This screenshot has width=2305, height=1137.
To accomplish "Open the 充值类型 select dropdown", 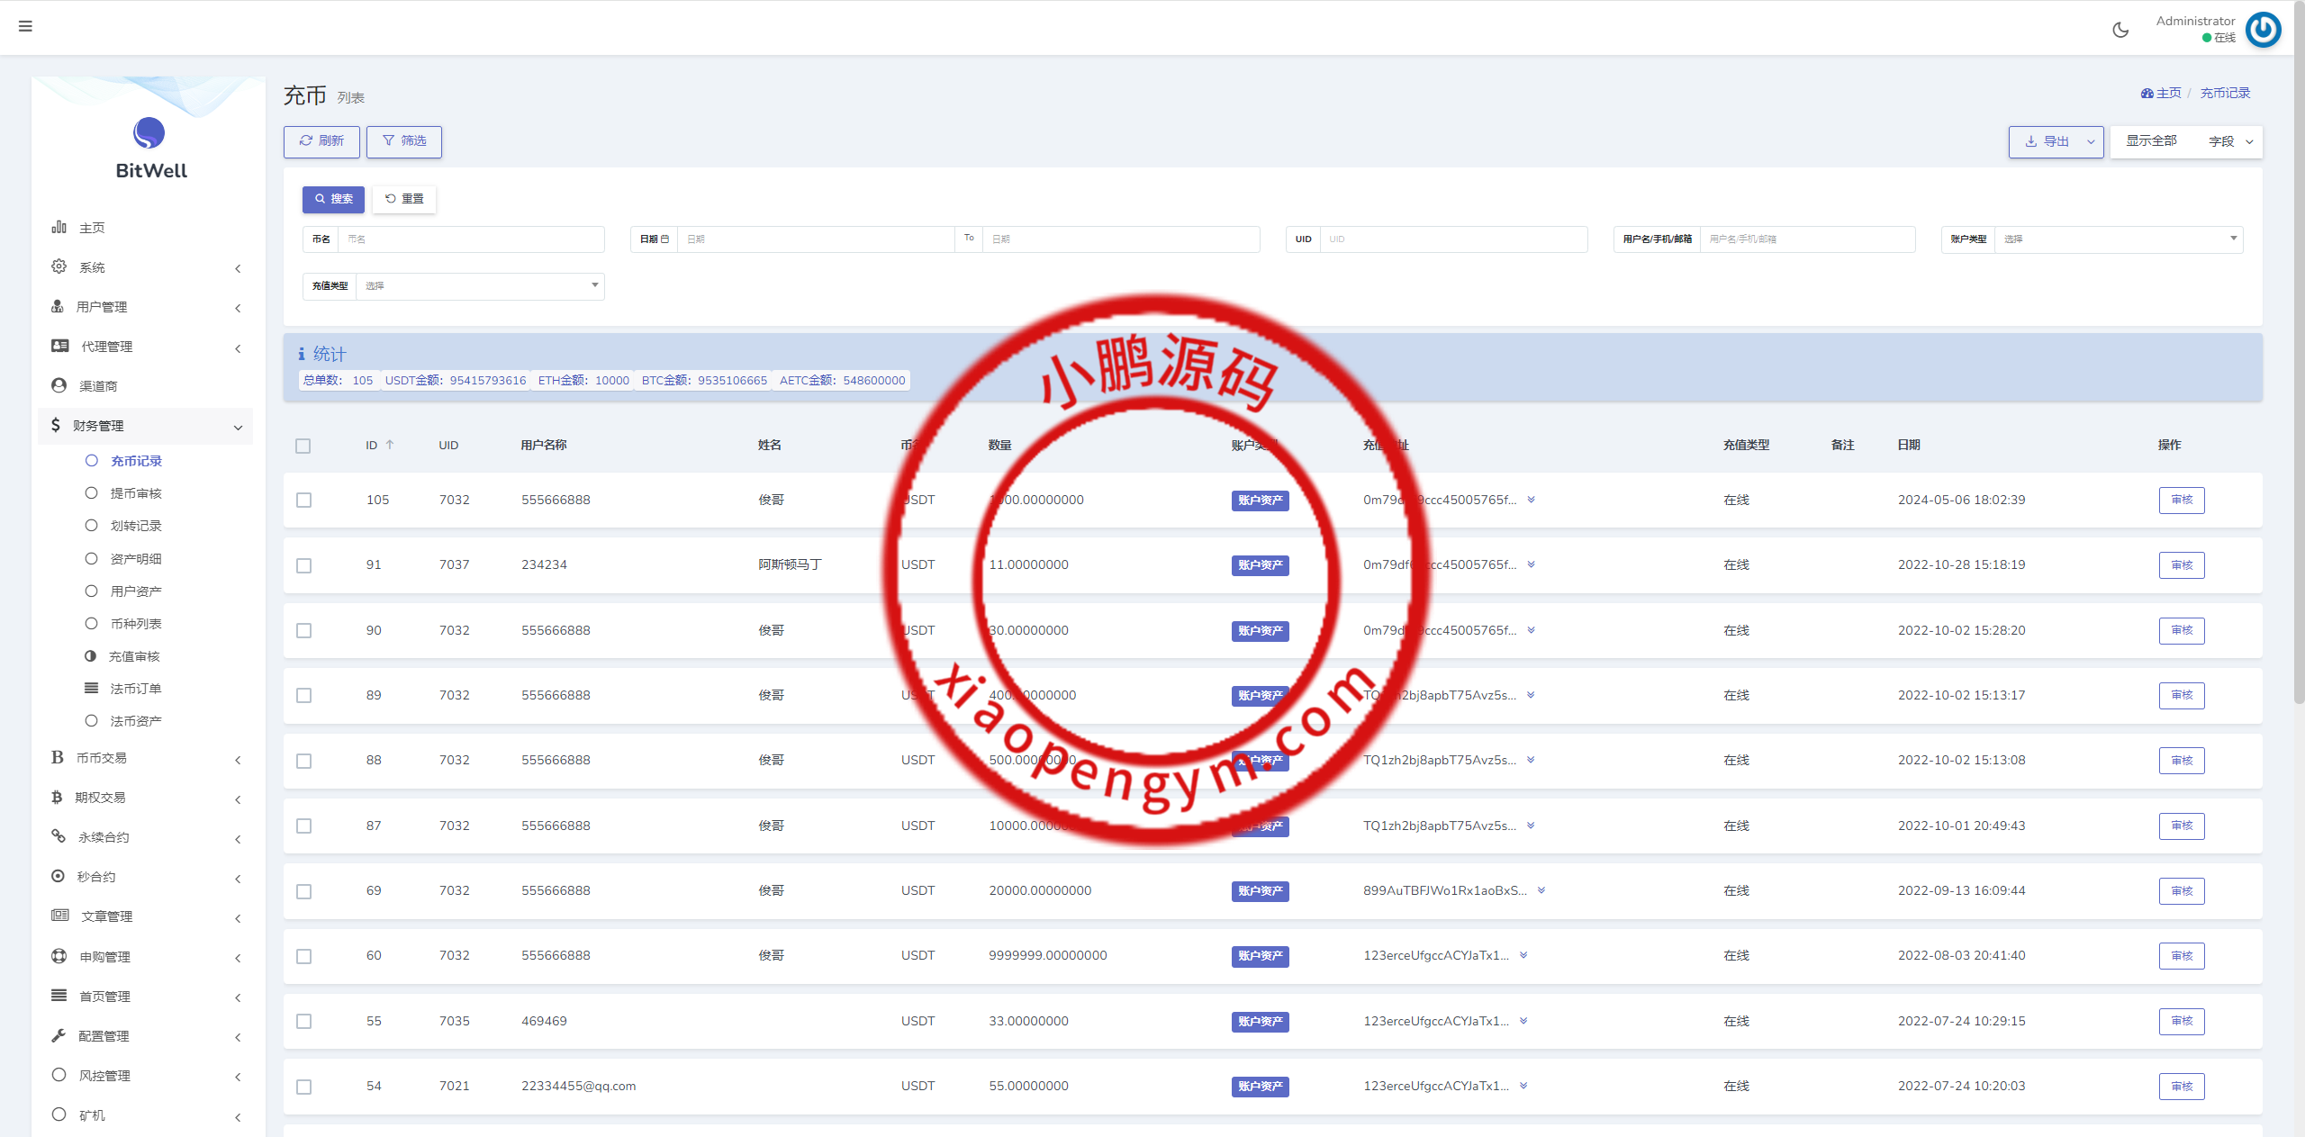I will [479, 286].
